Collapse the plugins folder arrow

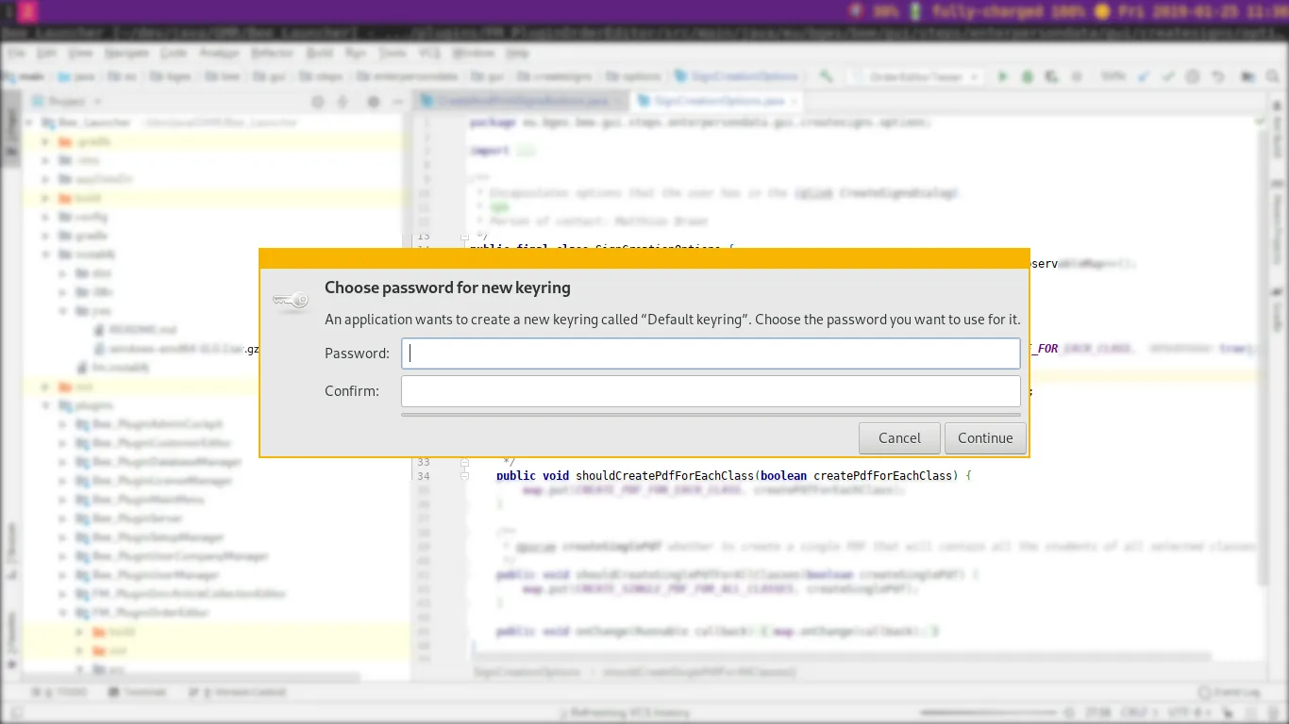(45, 405)
